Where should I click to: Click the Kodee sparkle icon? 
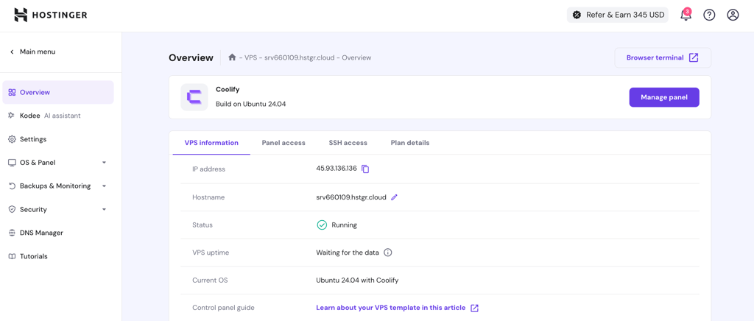(x=12, y=116)
